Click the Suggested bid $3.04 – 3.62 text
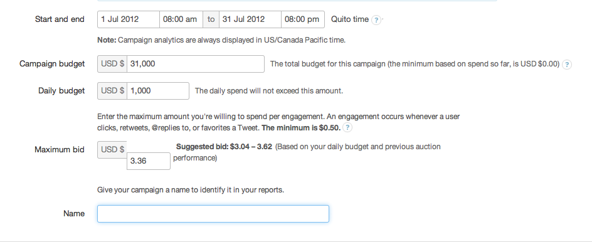 [x=225, y=147]
